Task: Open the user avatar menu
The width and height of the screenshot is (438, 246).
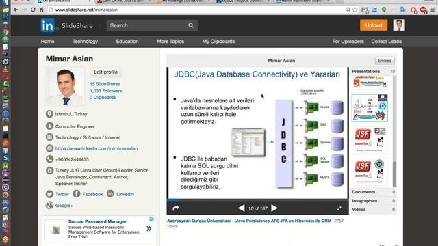Action: coord(399,25)
